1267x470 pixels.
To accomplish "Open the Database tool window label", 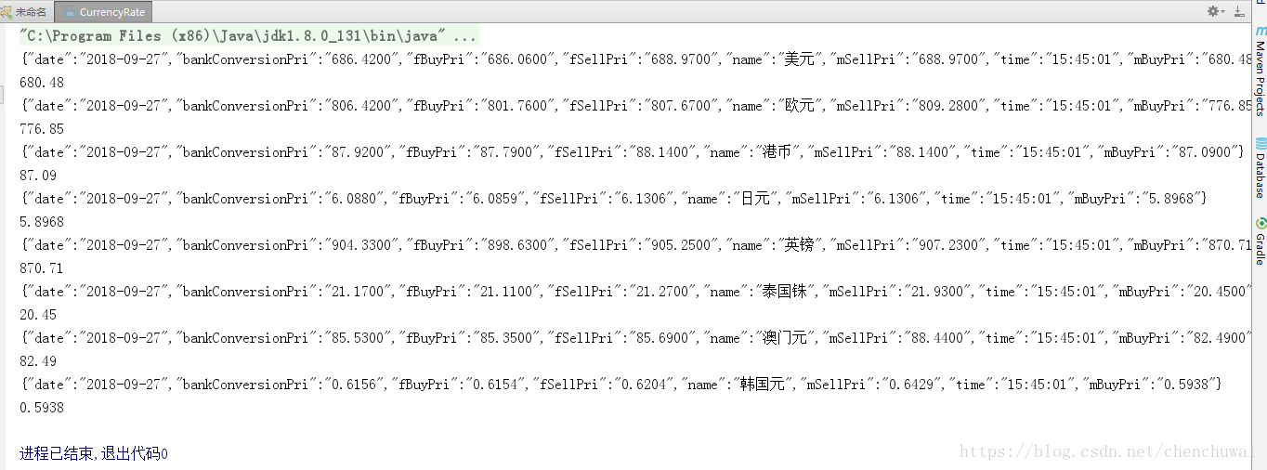I will (1260, 176).
